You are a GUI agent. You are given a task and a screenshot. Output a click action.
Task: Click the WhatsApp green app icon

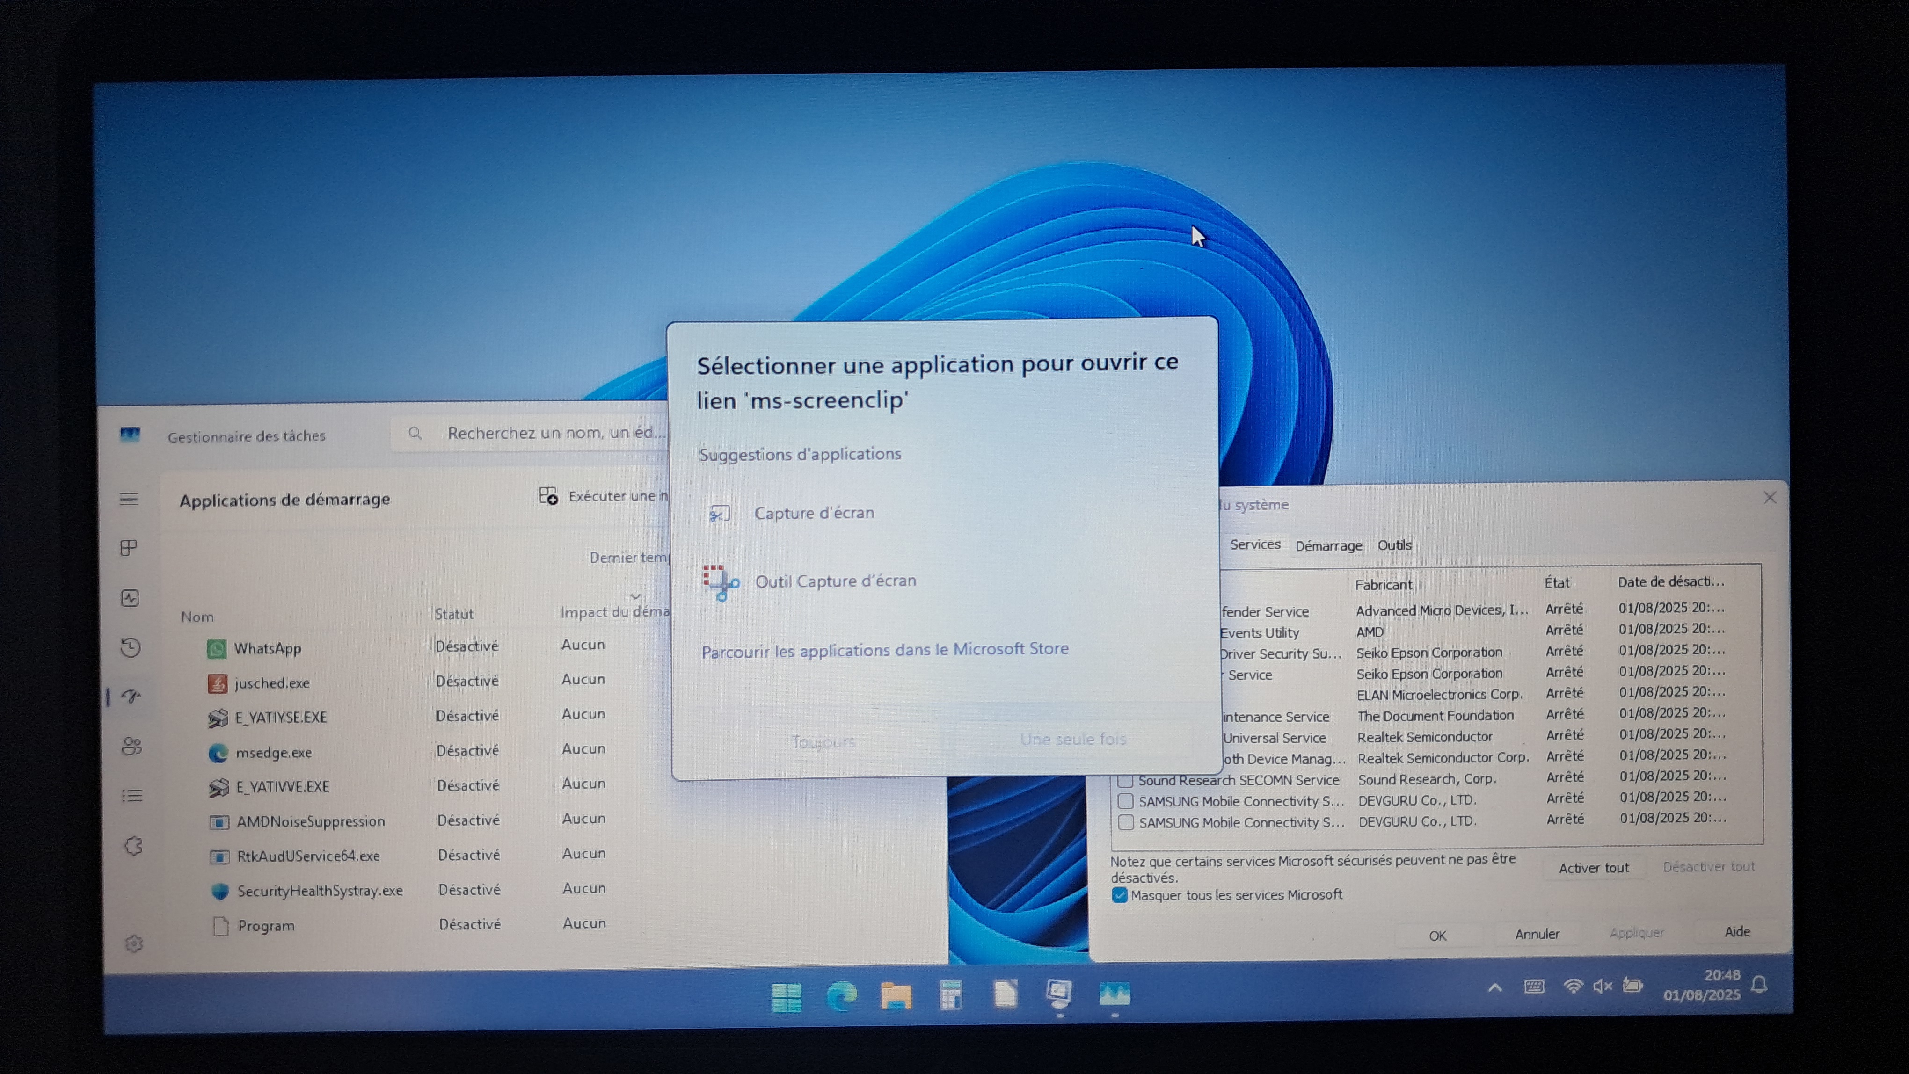[216, 649]
